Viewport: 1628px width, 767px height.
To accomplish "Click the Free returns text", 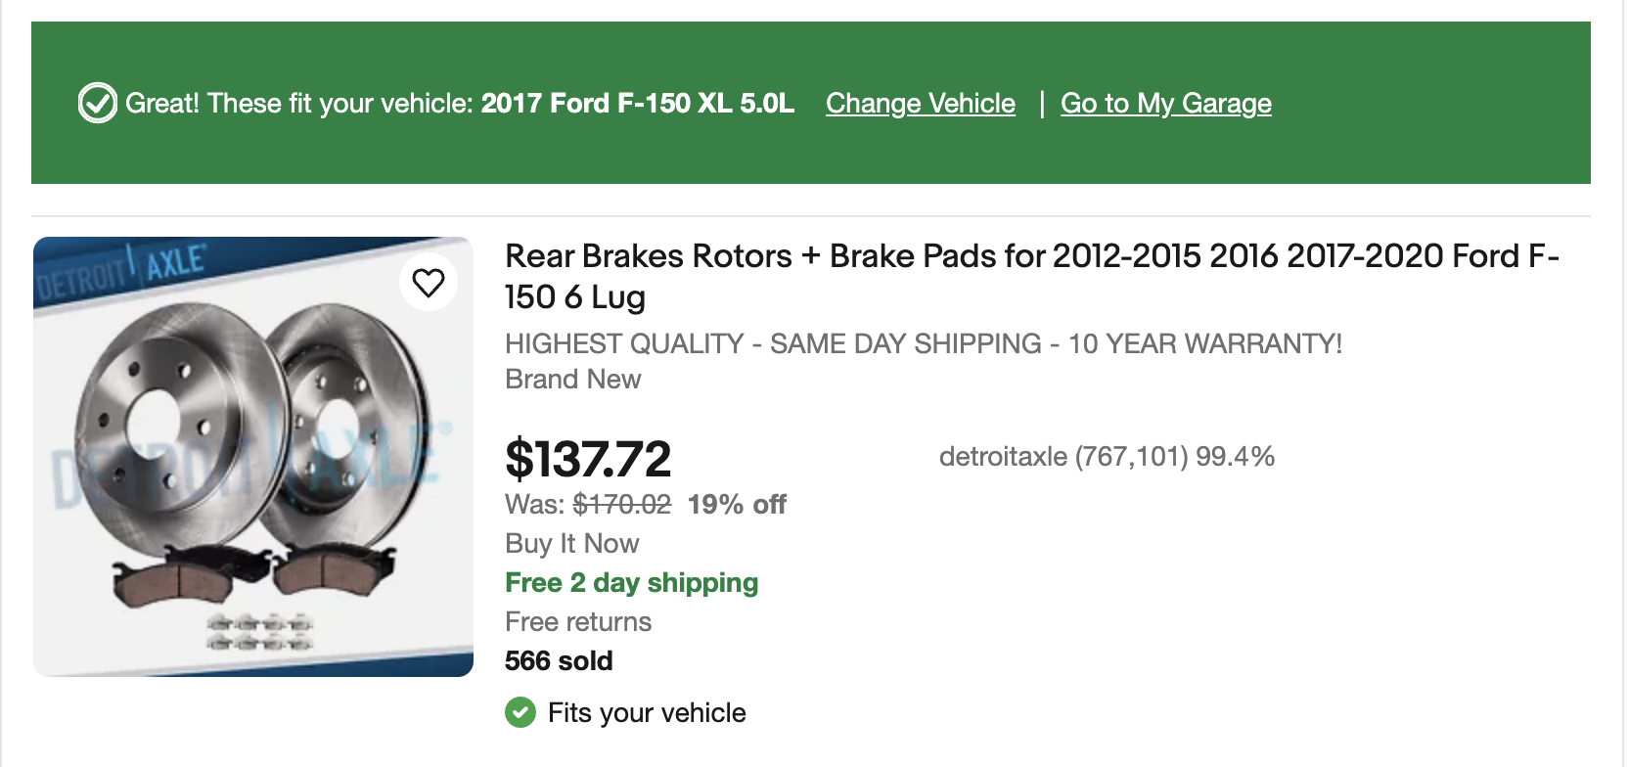I will pyautogui.click(x=578, y=622).
